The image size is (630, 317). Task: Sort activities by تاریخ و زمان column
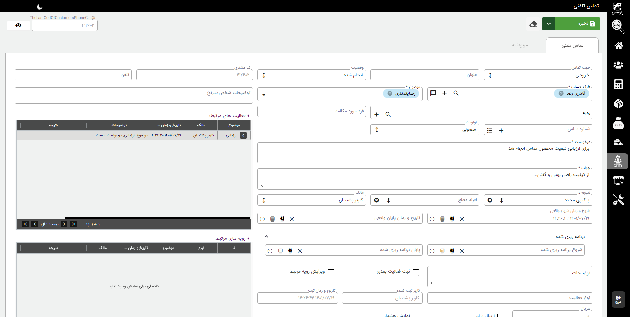168,125
